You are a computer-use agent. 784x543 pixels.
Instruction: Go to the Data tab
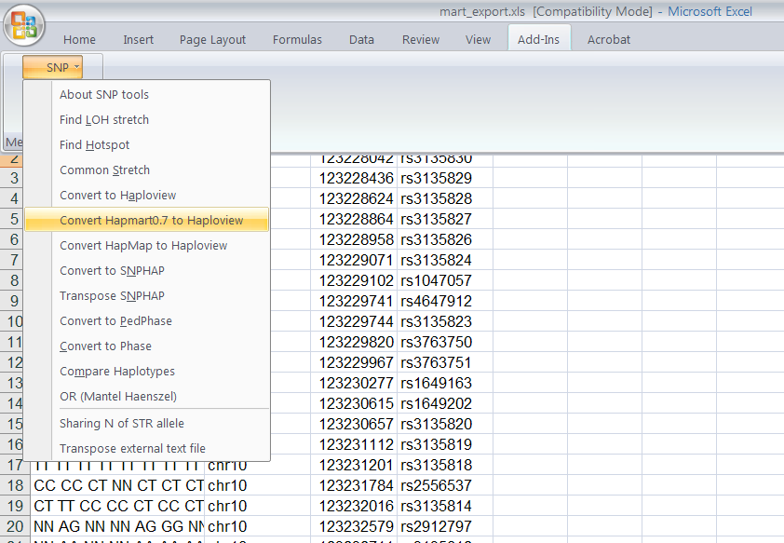click(x=361, y=39)
